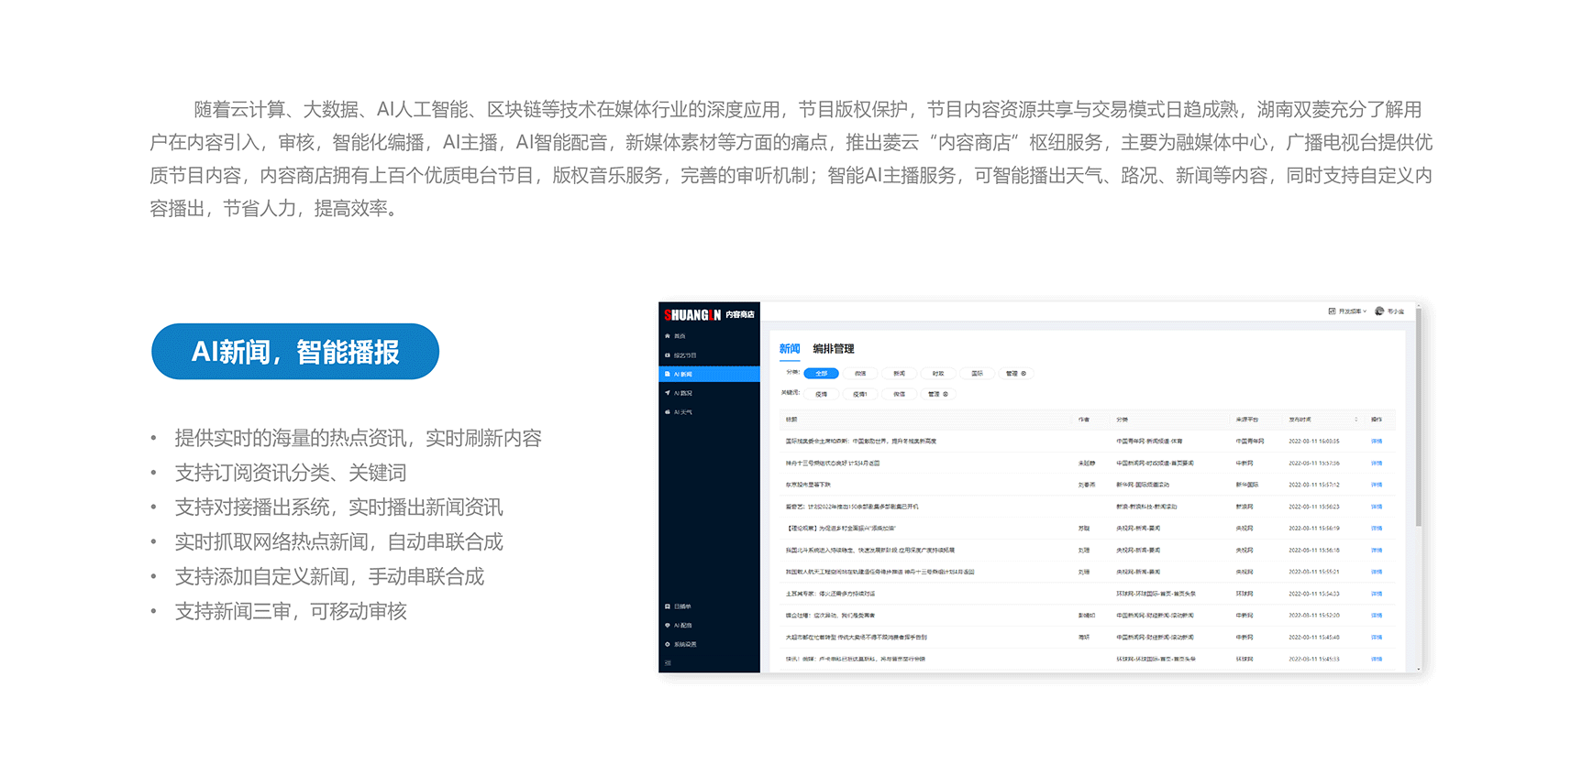The image size is (1582, 775).
Task: Select the 微信 keyword filter pill
Action: [899, 394]
